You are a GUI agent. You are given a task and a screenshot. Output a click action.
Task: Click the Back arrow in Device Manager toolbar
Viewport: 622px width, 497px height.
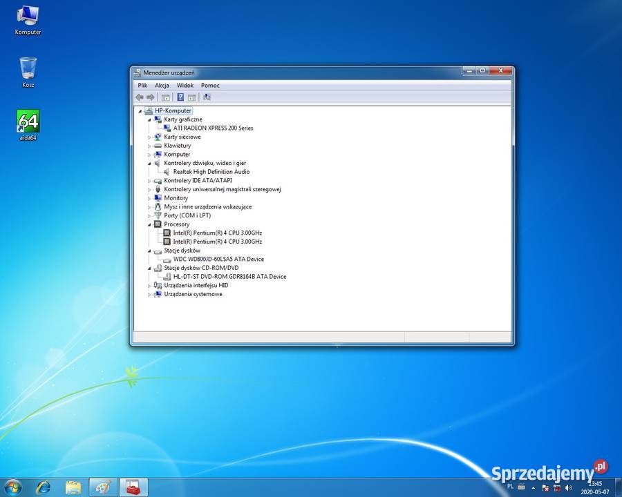click(140, 97)
